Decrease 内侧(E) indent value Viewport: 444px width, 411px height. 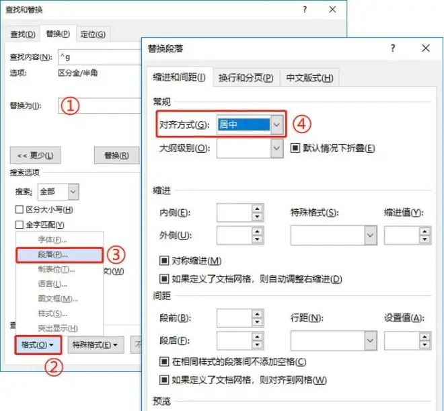tap(257, 217)
